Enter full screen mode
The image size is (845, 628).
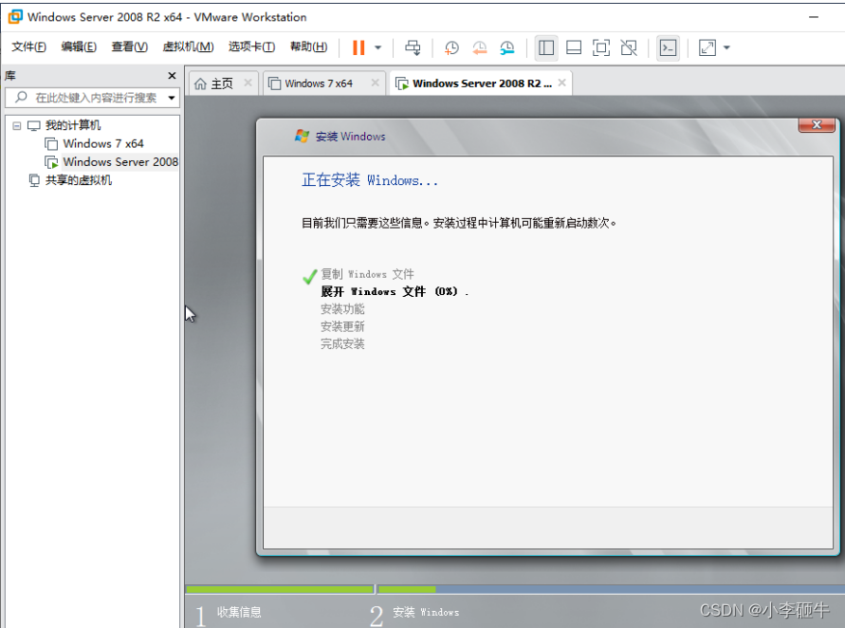(x=601, y=47)
